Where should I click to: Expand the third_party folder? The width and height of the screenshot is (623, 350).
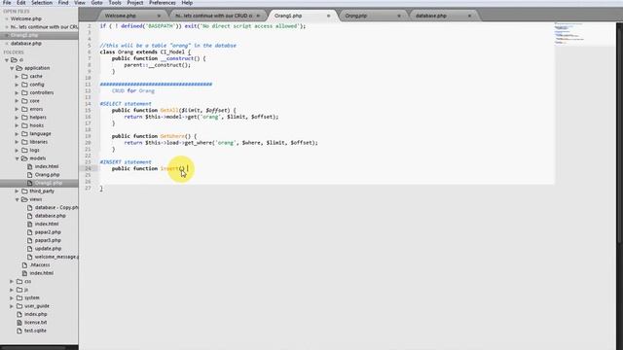(17, 192)
